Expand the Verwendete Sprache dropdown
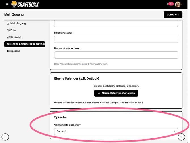Screen dimensions: 190x143 [x=113, y=131]
